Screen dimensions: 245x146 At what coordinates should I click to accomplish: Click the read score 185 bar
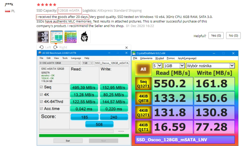coord(85,117)
